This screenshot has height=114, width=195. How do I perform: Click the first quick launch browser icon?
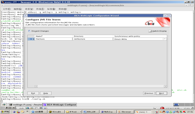point(14,112)
